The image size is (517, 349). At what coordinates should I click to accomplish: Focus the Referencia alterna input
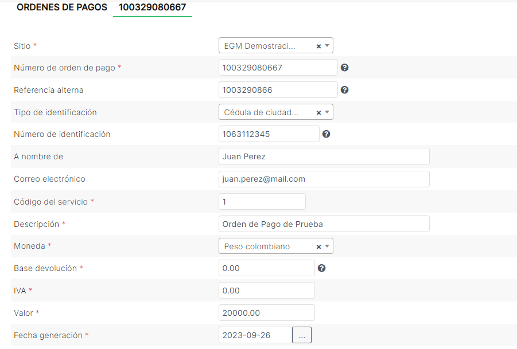tap(278, 90)
